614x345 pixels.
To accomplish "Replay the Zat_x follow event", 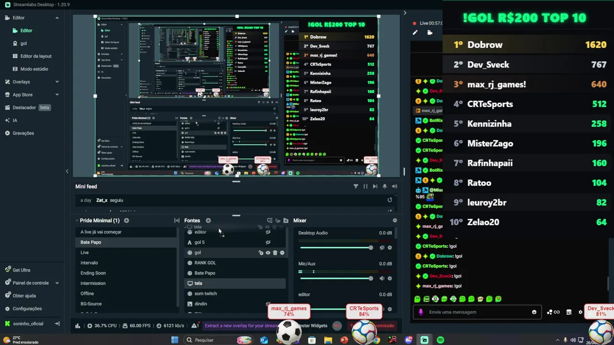I will [x=390, y=200].
